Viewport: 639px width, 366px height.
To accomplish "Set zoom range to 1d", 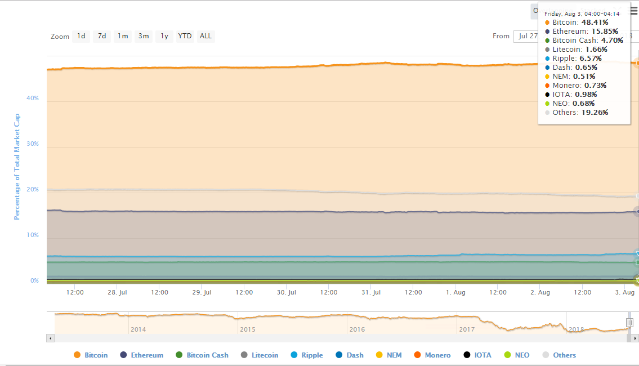I will point(81,36).
